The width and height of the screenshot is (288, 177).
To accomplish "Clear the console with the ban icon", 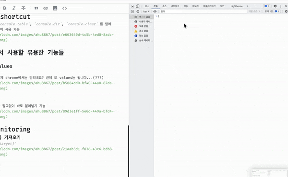I will 138,11.
